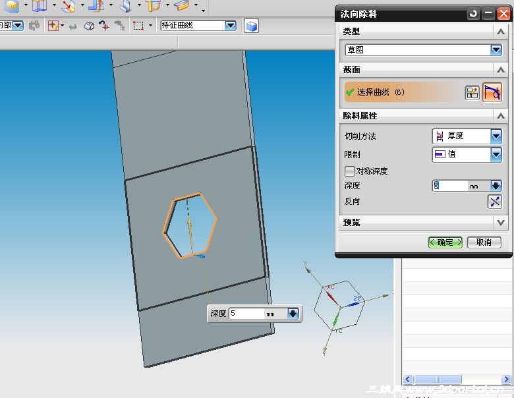
Task: Open the selection filter funnel dropdown arrow
Action: (62, 26)
